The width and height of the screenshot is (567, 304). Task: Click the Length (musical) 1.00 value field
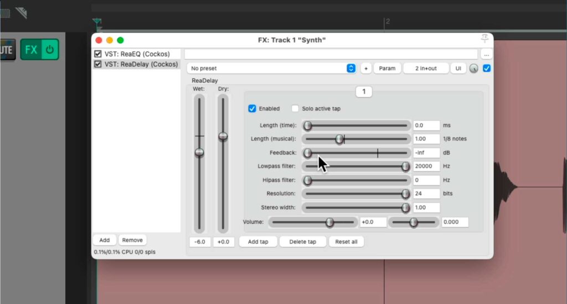pyautogui.click(x=426, y=139)
